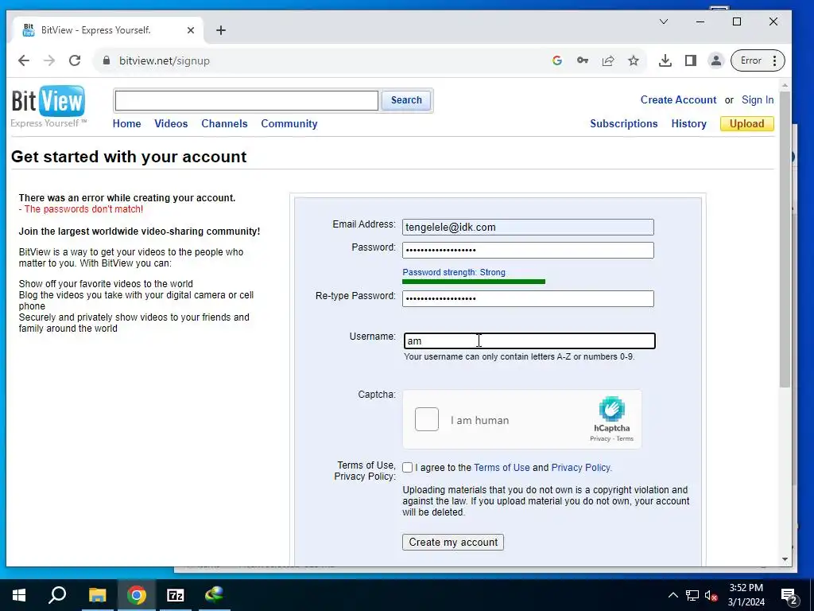The image size is (814, 611).
Task: Click the Password field
Action: (x=528, y=250)
